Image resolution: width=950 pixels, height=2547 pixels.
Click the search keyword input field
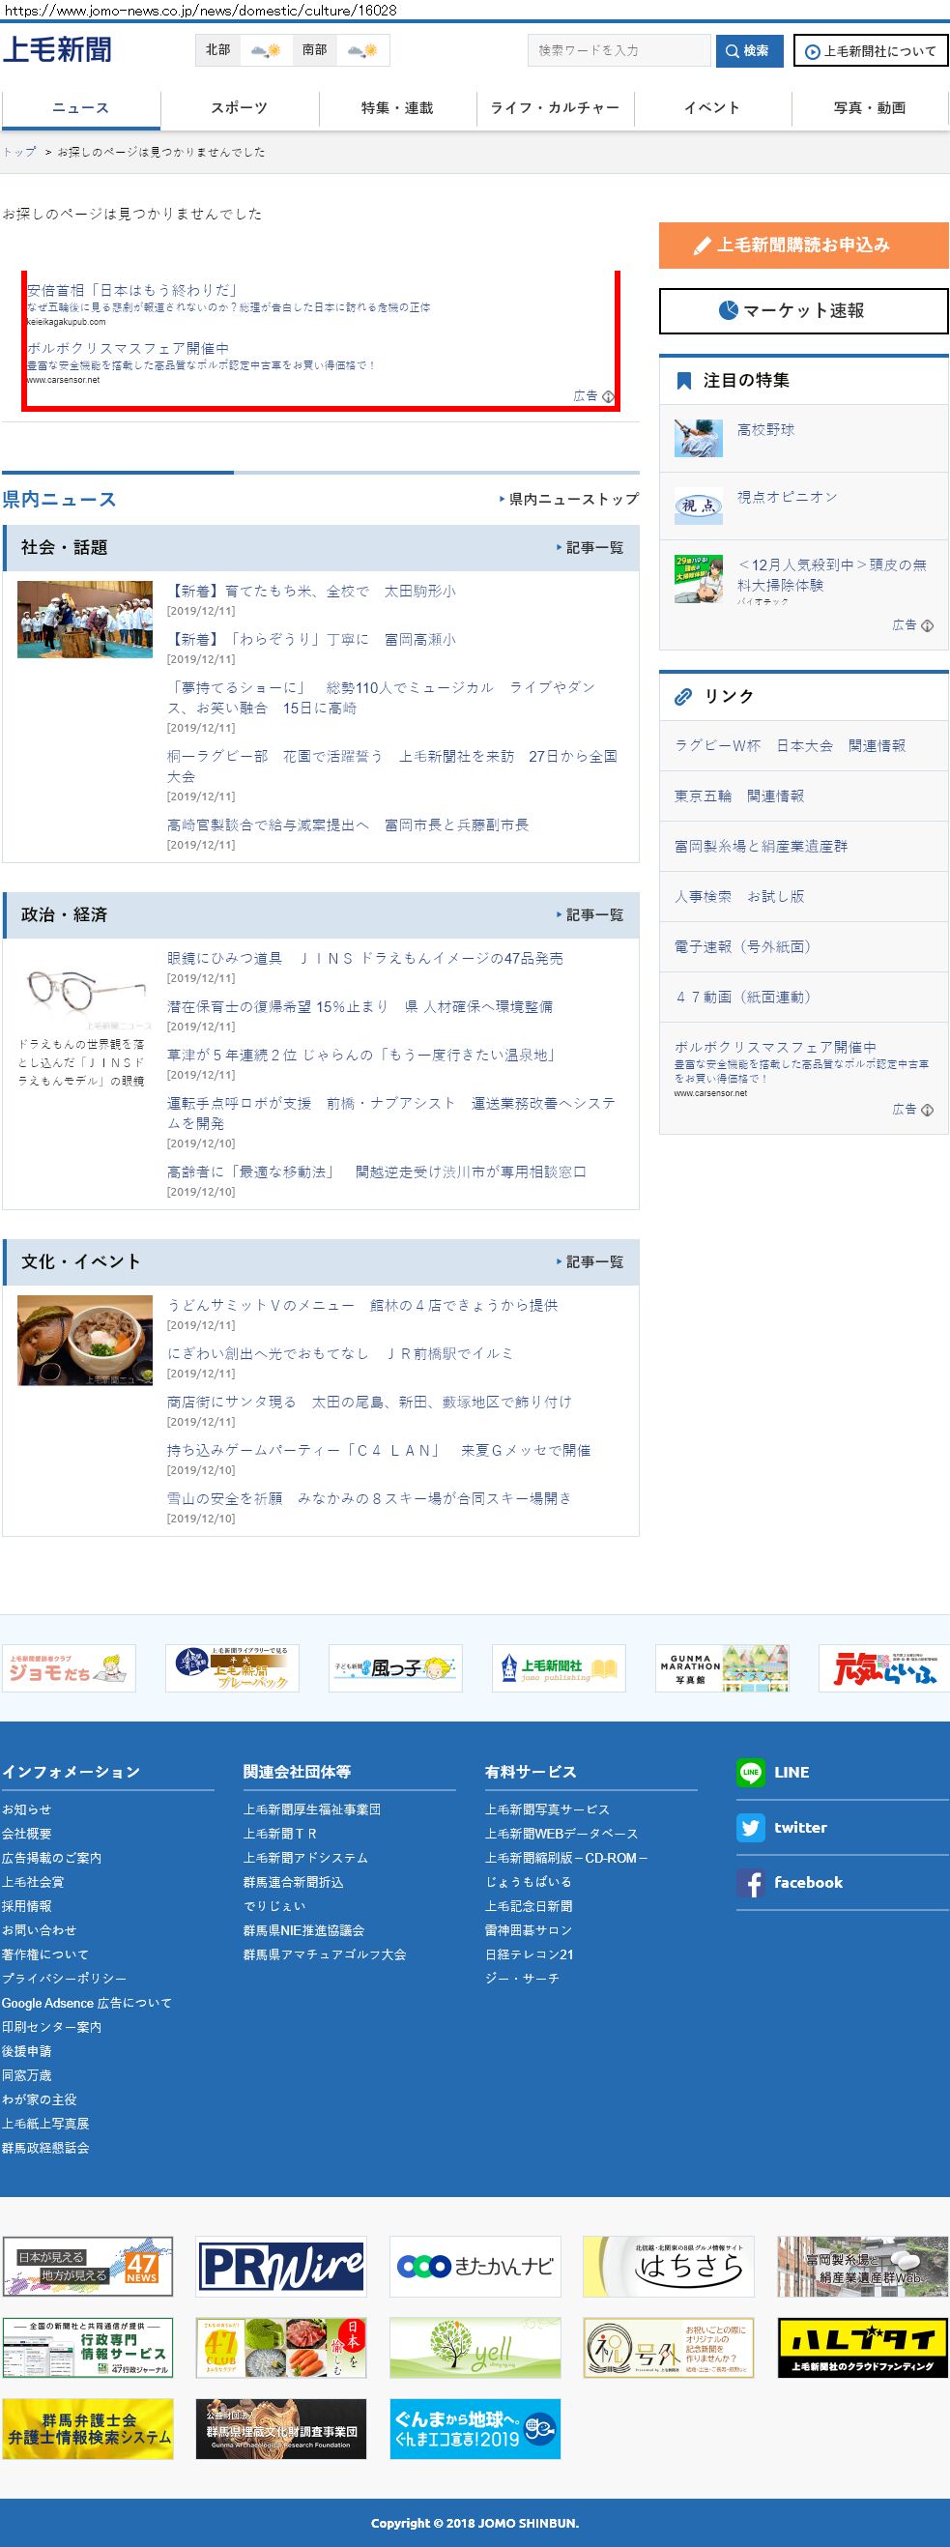pos(619,50)
